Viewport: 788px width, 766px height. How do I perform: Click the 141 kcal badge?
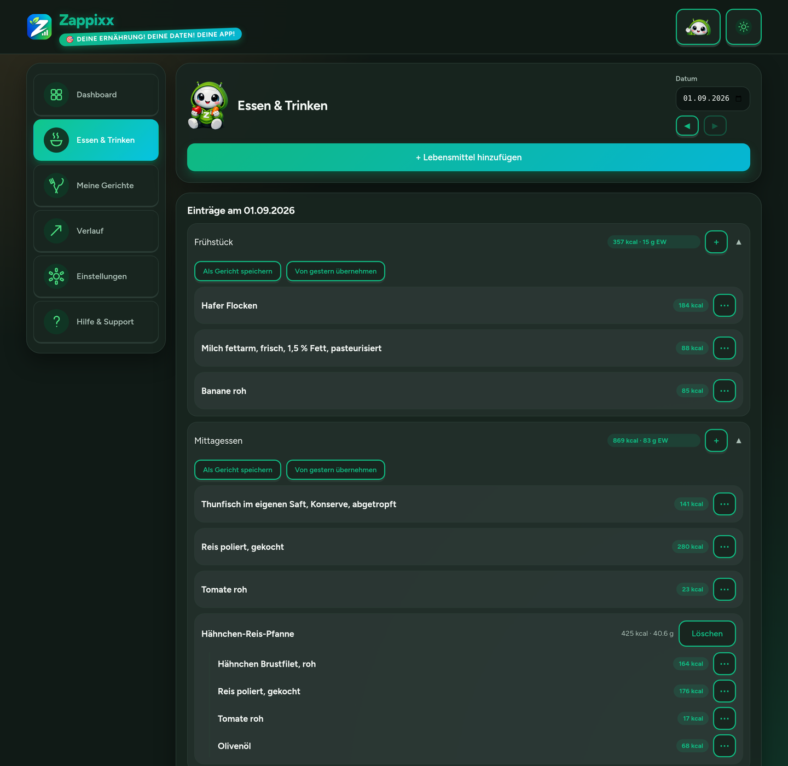(x=691, y=504)
